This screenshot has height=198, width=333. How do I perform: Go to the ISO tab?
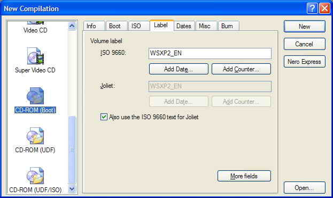pos(136,26)
